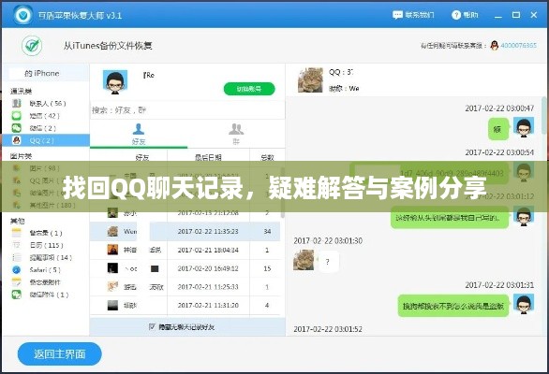Click the 联系人 contacts icon

click(x=17, y=104)
